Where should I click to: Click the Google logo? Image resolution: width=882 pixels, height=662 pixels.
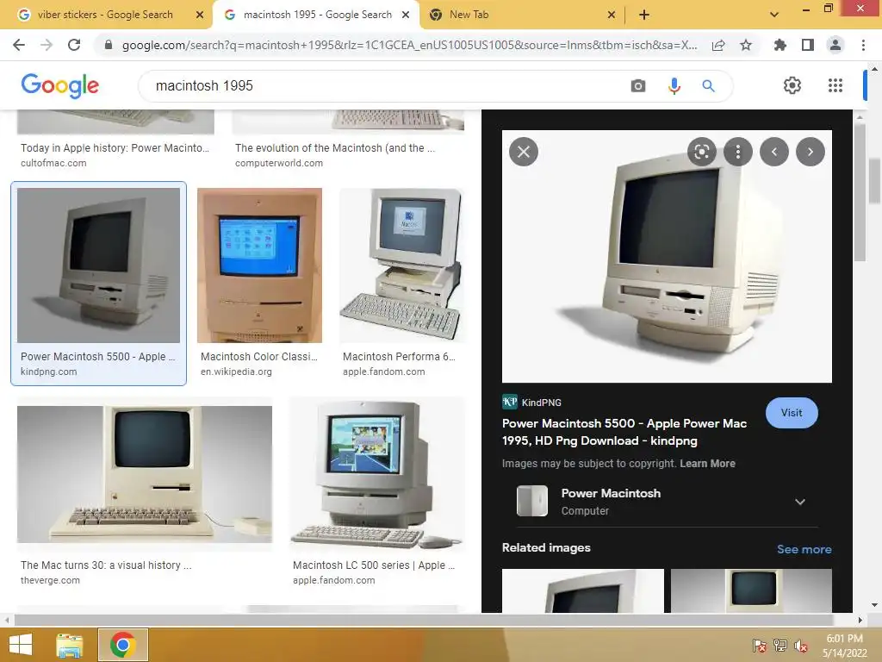[59, 85]
